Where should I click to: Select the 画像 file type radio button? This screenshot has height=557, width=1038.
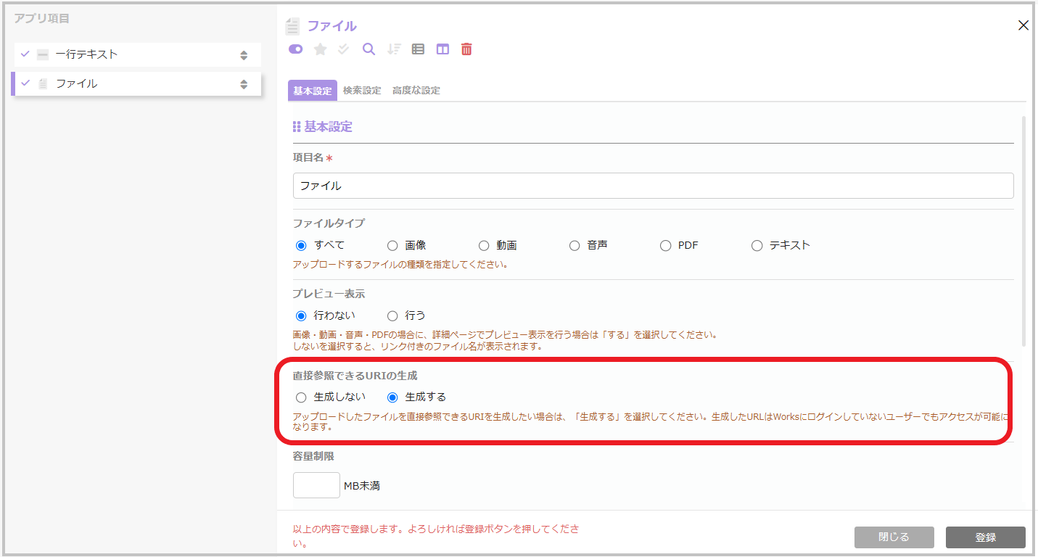pyautogui.click(x=392, y=246)
